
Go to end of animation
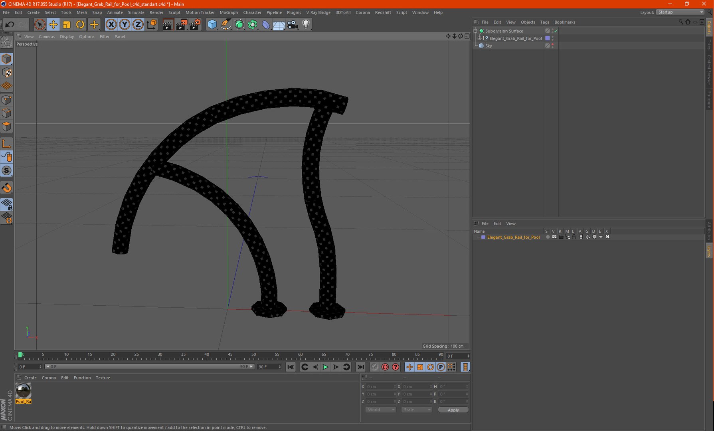click(360, 367)
